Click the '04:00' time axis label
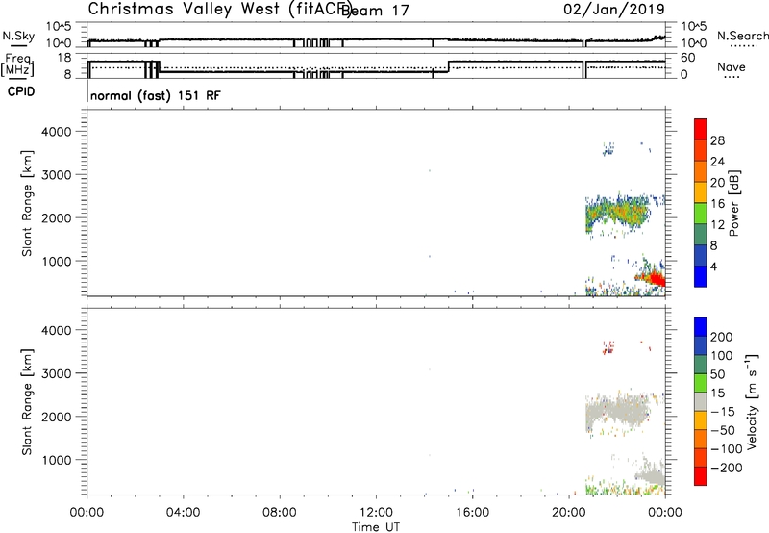The width and height of the screenshot is (769, 533). 183,513
